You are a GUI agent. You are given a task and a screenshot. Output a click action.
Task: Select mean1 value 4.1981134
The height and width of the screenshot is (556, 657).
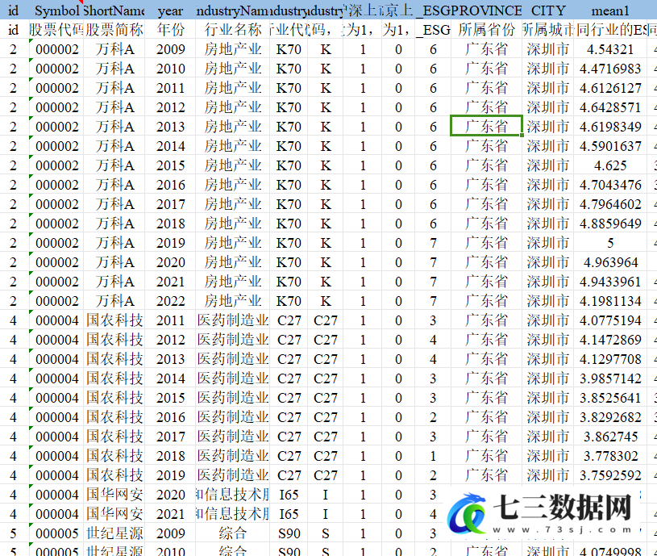(610, 301)
